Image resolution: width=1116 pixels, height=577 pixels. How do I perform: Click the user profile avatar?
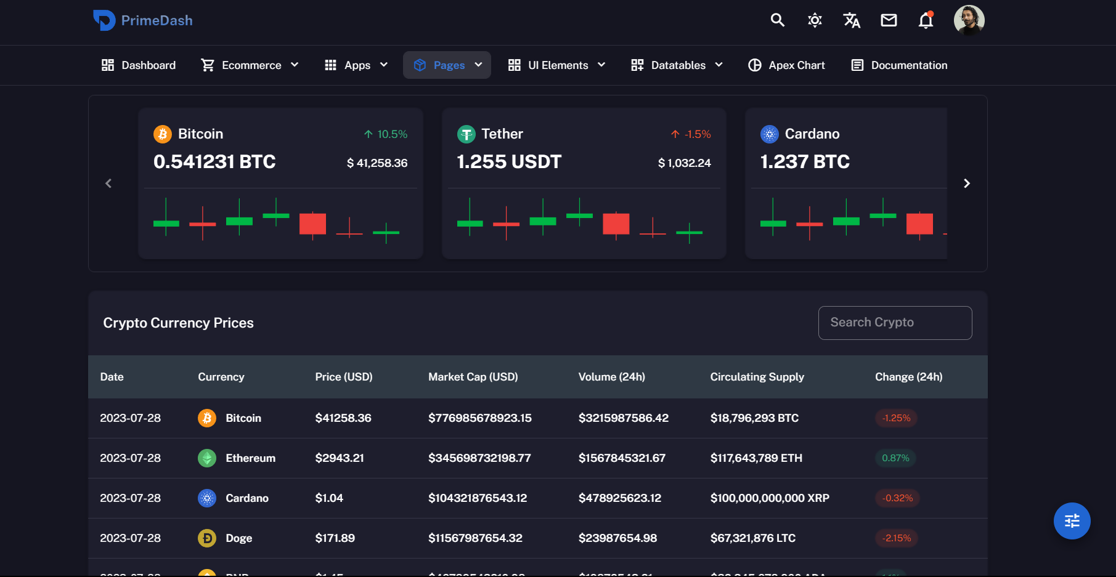[969, 20]
